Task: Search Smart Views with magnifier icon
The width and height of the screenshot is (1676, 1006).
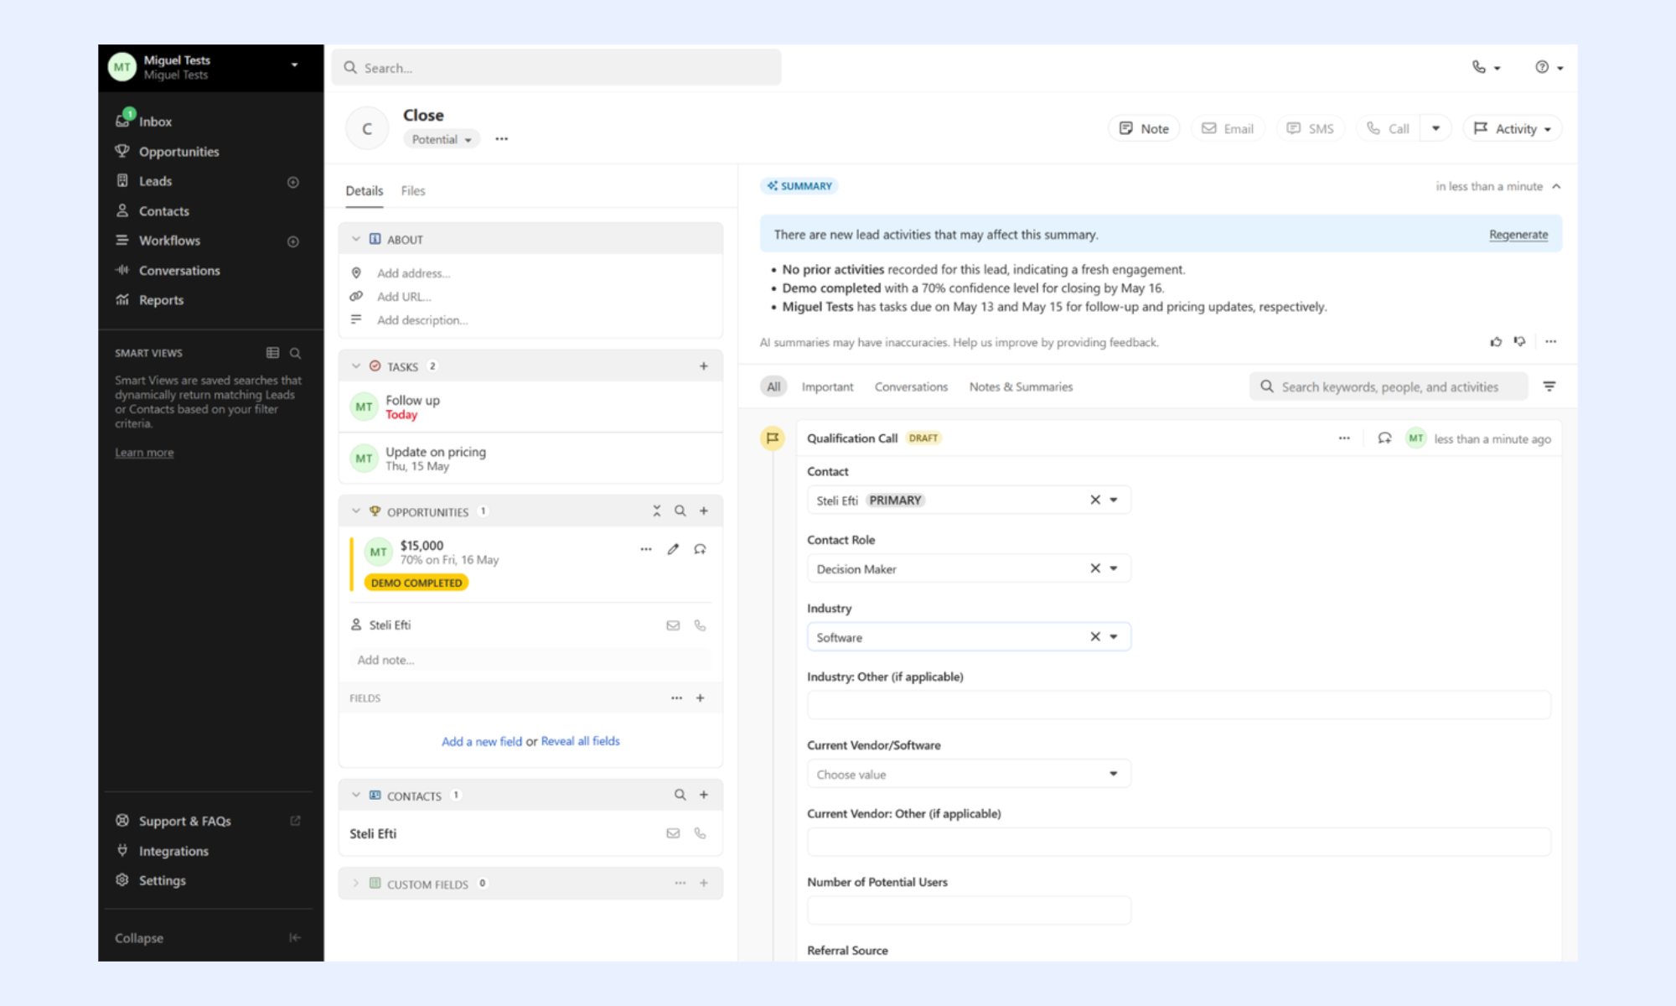Action: coord(295,353)
